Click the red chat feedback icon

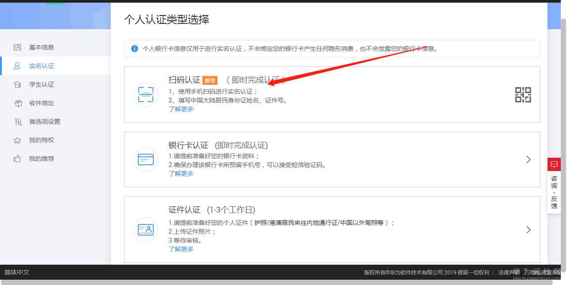[554, 164]
